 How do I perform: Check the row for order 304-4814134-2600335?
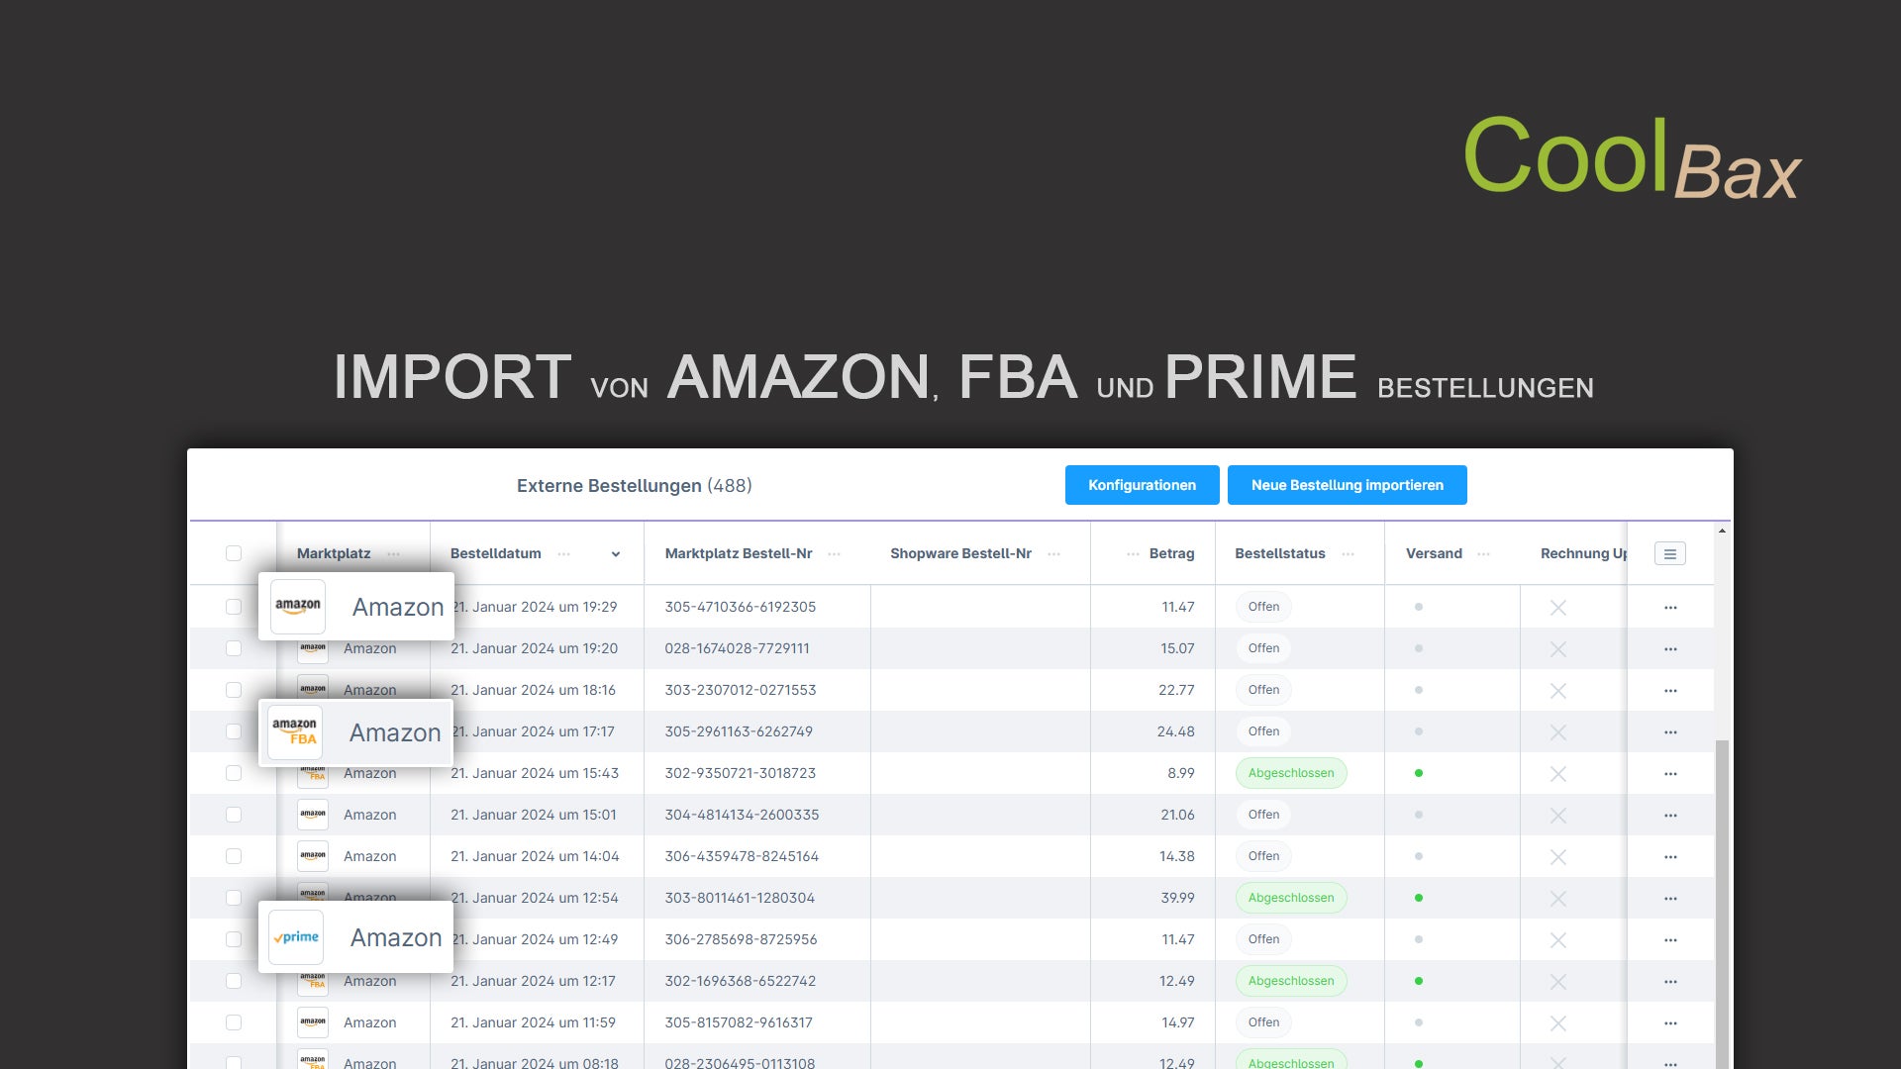point(234,815)
